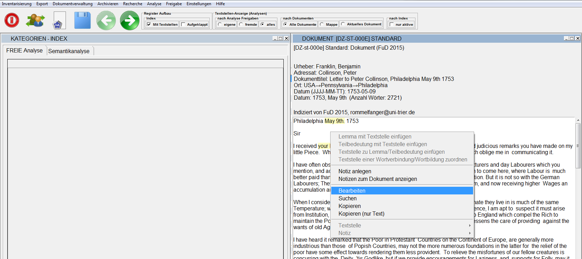Screen dimensions: 582x259
Task: Click the FuD document icon
Action: 59,20
